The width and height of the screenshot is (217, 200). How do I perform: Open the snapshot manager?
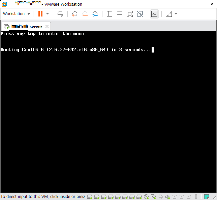point(95,14)
